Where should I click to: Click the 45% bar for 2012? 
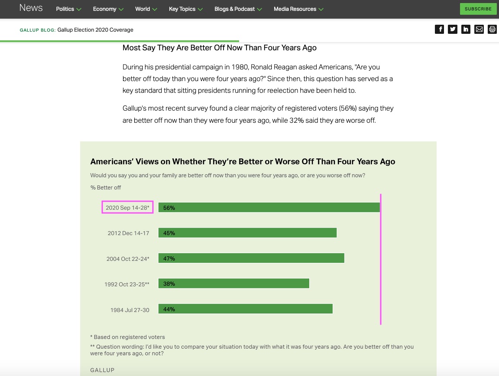coord(248,232)
